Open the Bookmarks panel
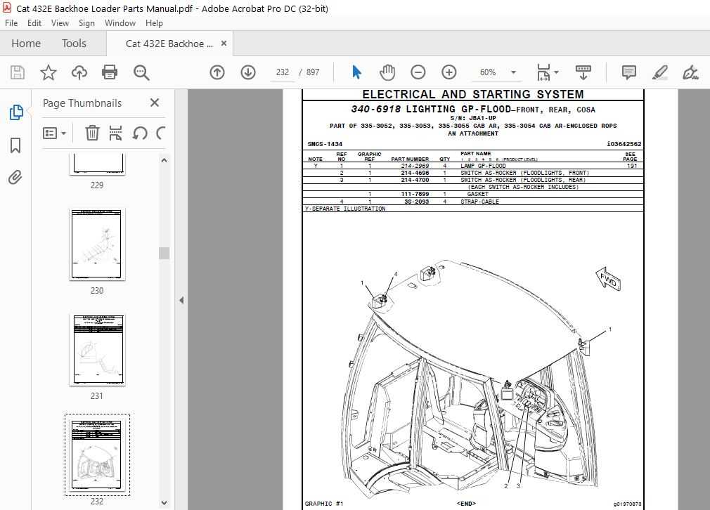The image size is (710, 510). tap(15, 145)
